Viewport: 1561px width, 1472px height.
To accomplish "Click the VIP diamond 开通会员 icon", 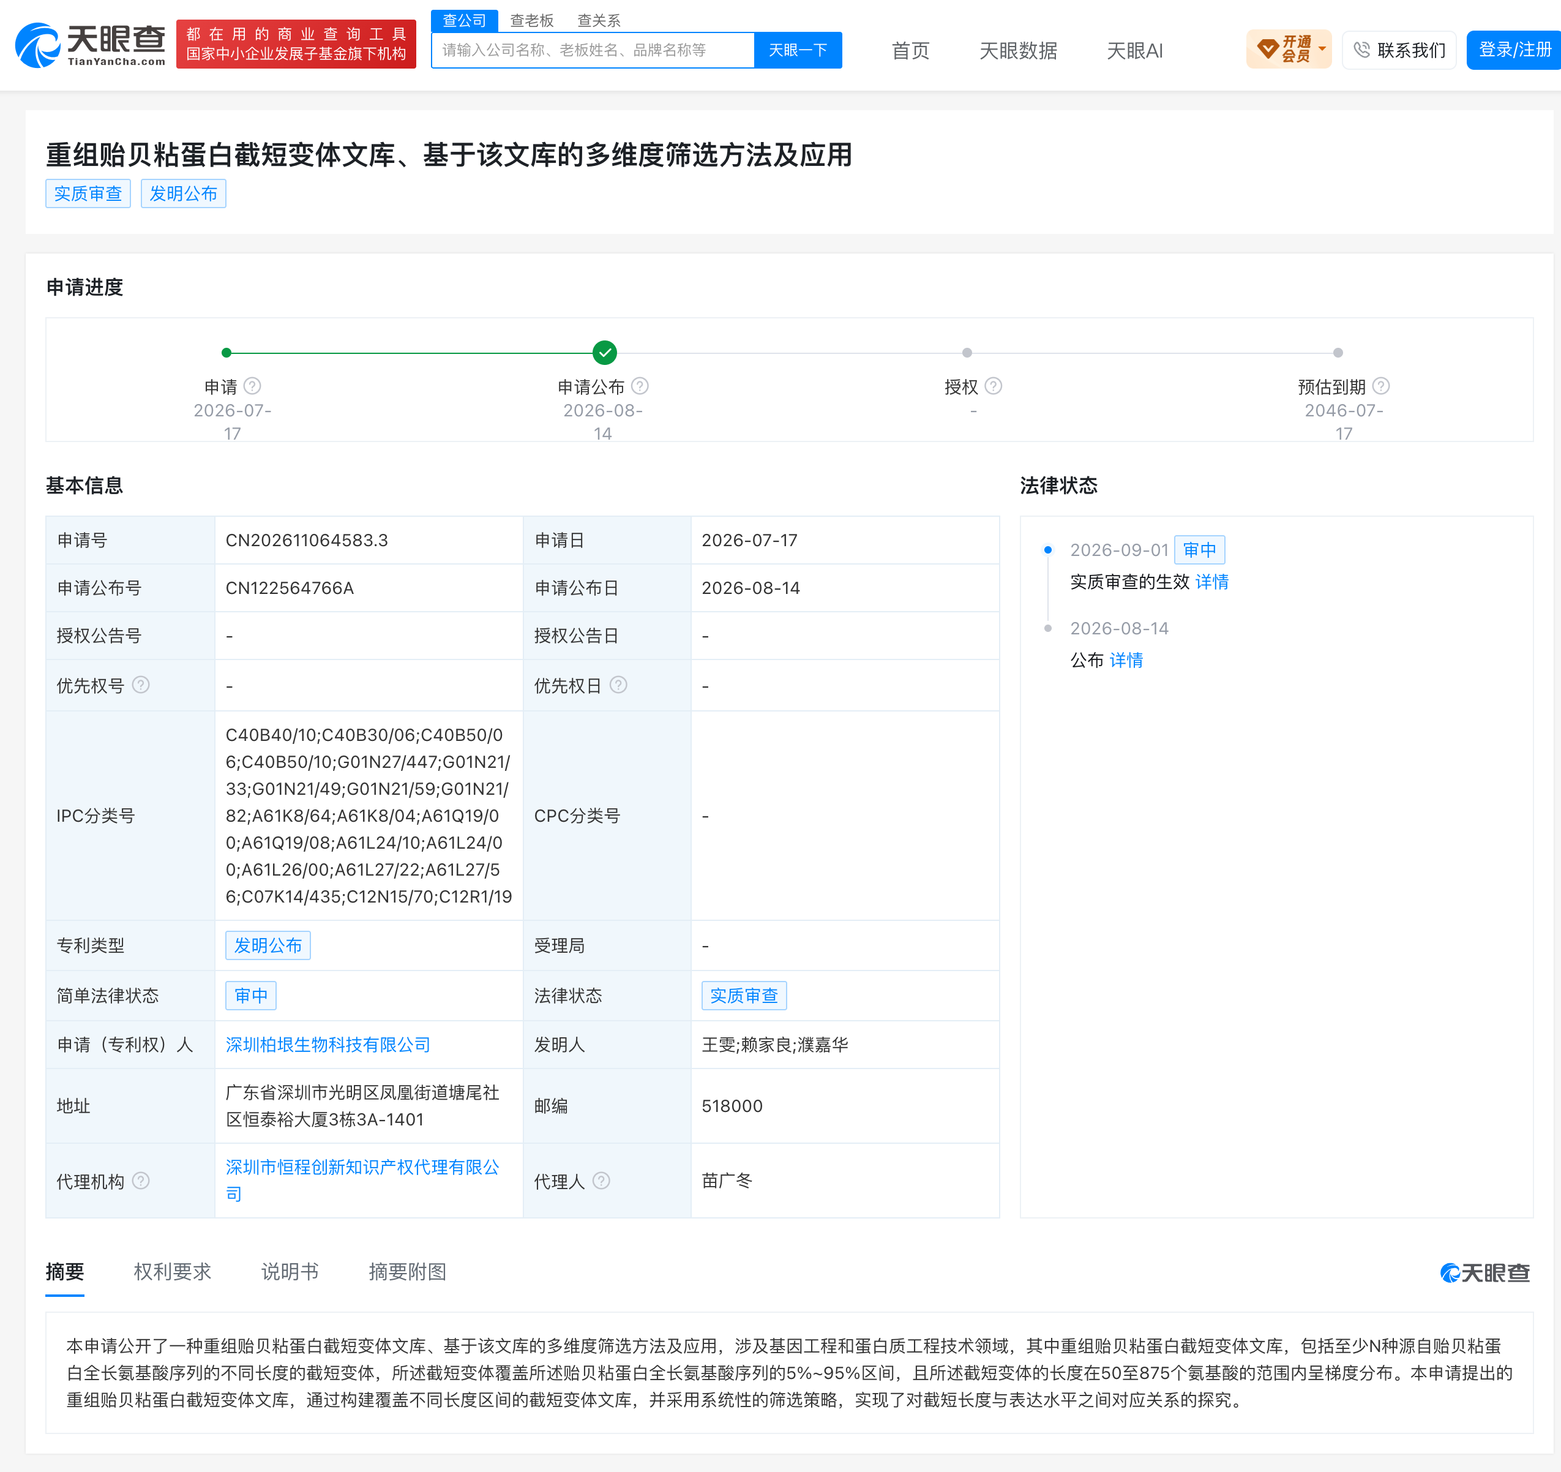I will [x=1267, y=50].
